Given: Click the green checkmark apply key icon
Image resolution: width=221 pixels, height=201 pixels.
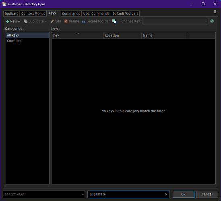Looking at the screenshot, I should coord(212,21).
